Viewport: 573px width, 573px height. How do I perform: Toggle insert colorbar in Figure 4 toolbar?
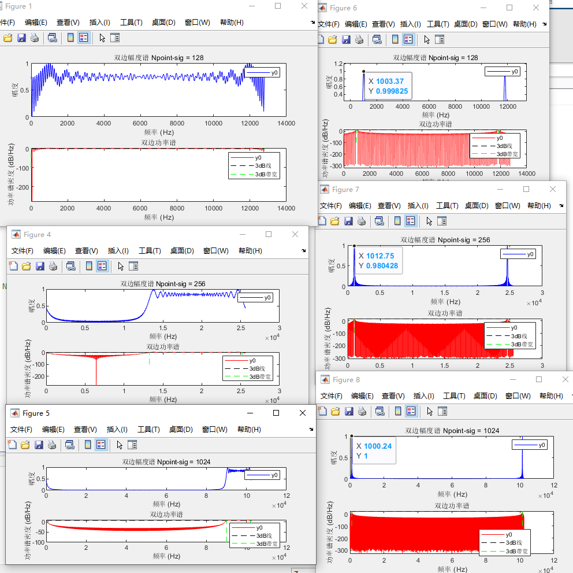[x=89, y=266]
